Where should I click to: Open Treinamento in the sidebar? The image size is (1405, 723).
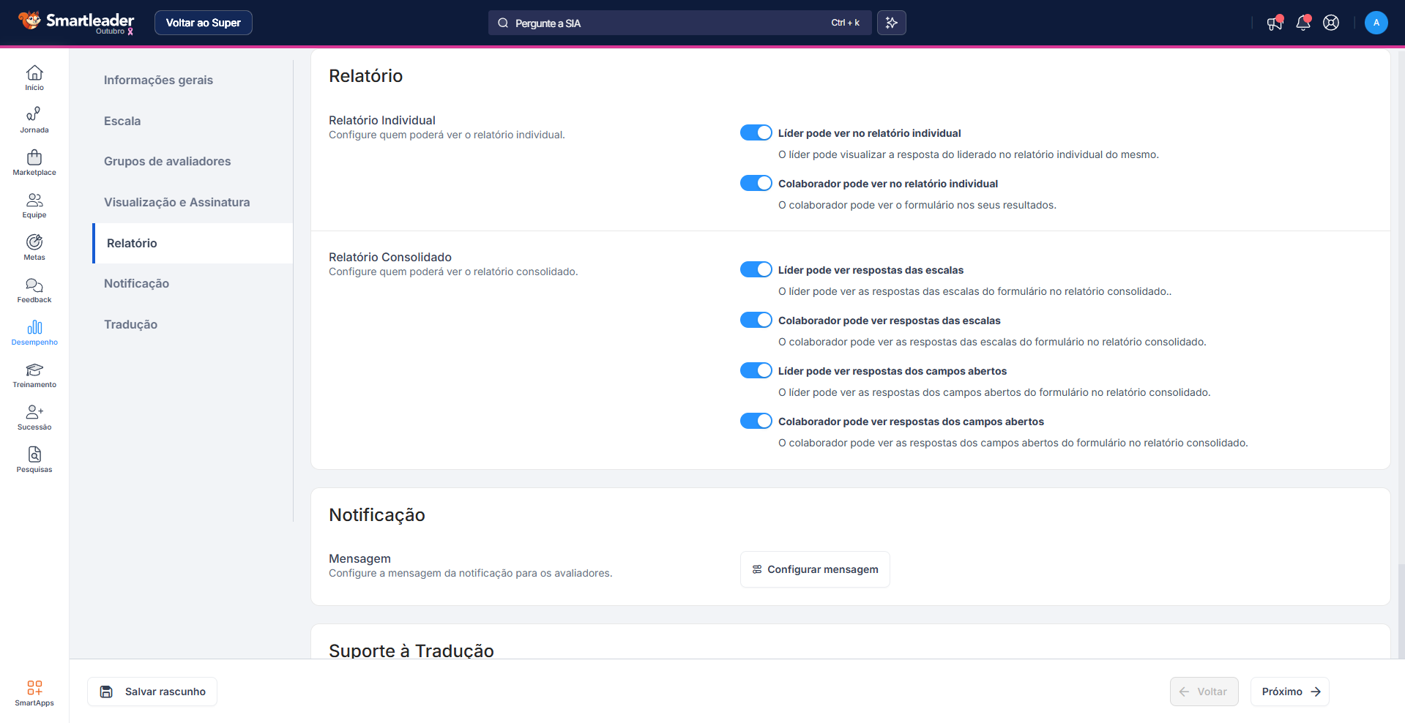pos(34,375)
